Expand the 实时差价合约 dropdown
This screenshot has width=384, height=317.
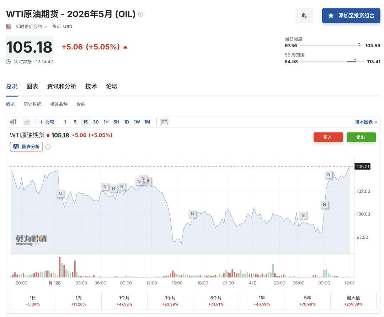31,27
